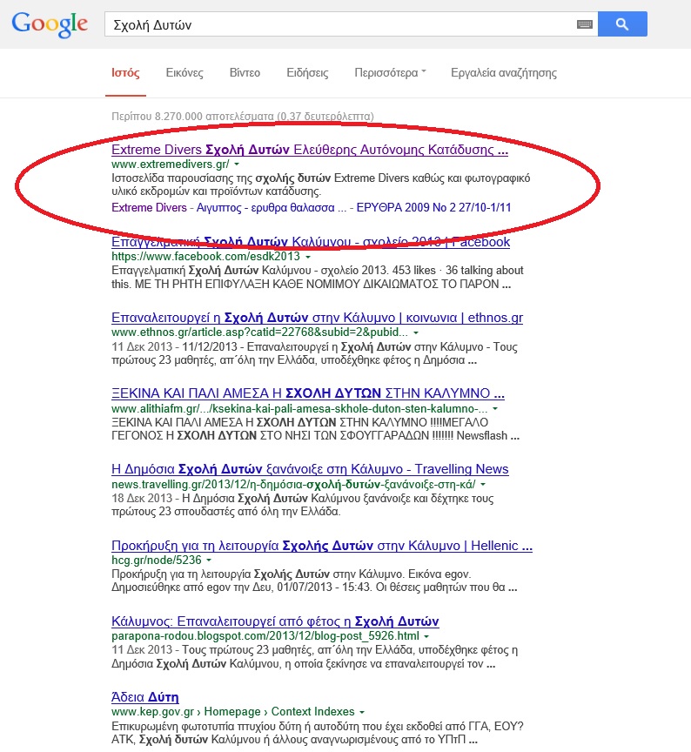Expand arrow next to www.kep.gov.gr Context Indexes
691x752 pixels.
pyautogui.click(x=361, y=712)
